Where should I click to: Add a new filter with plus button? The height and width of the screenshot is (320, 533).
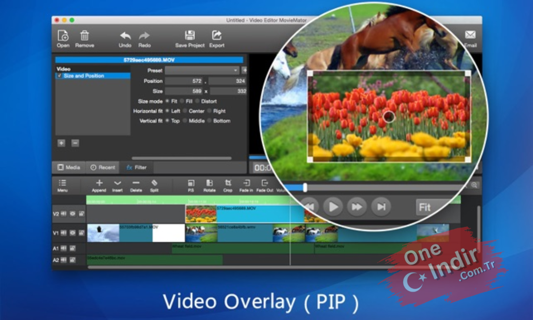[x=61, y=143]
